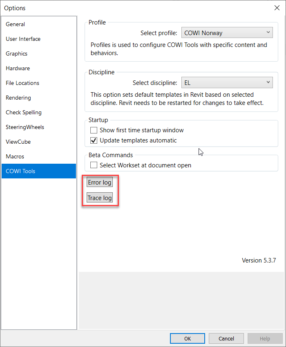Open SteeringWheels settings

point(25,127)
